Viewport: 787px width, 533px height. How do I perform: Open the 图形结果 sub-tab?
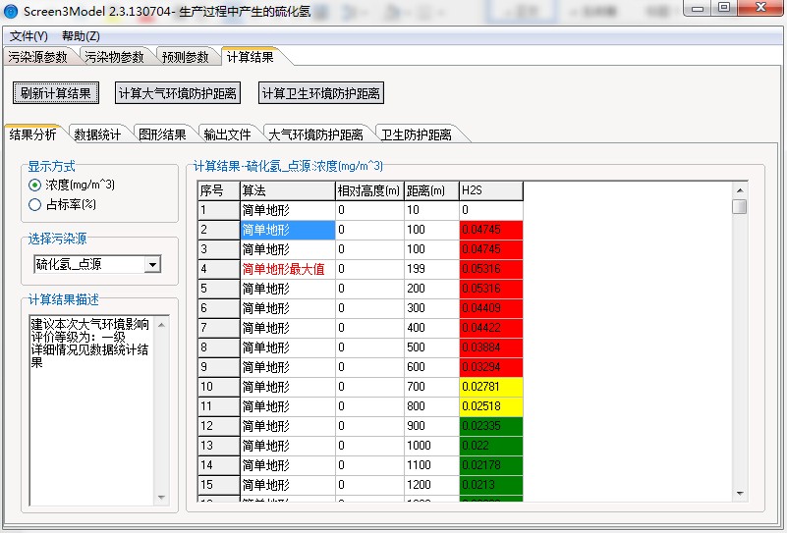pos(163,134)
